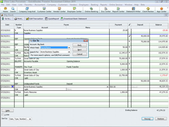Click the Payment field showing 500.00
The image size is (169, 127).
point(119,87)
